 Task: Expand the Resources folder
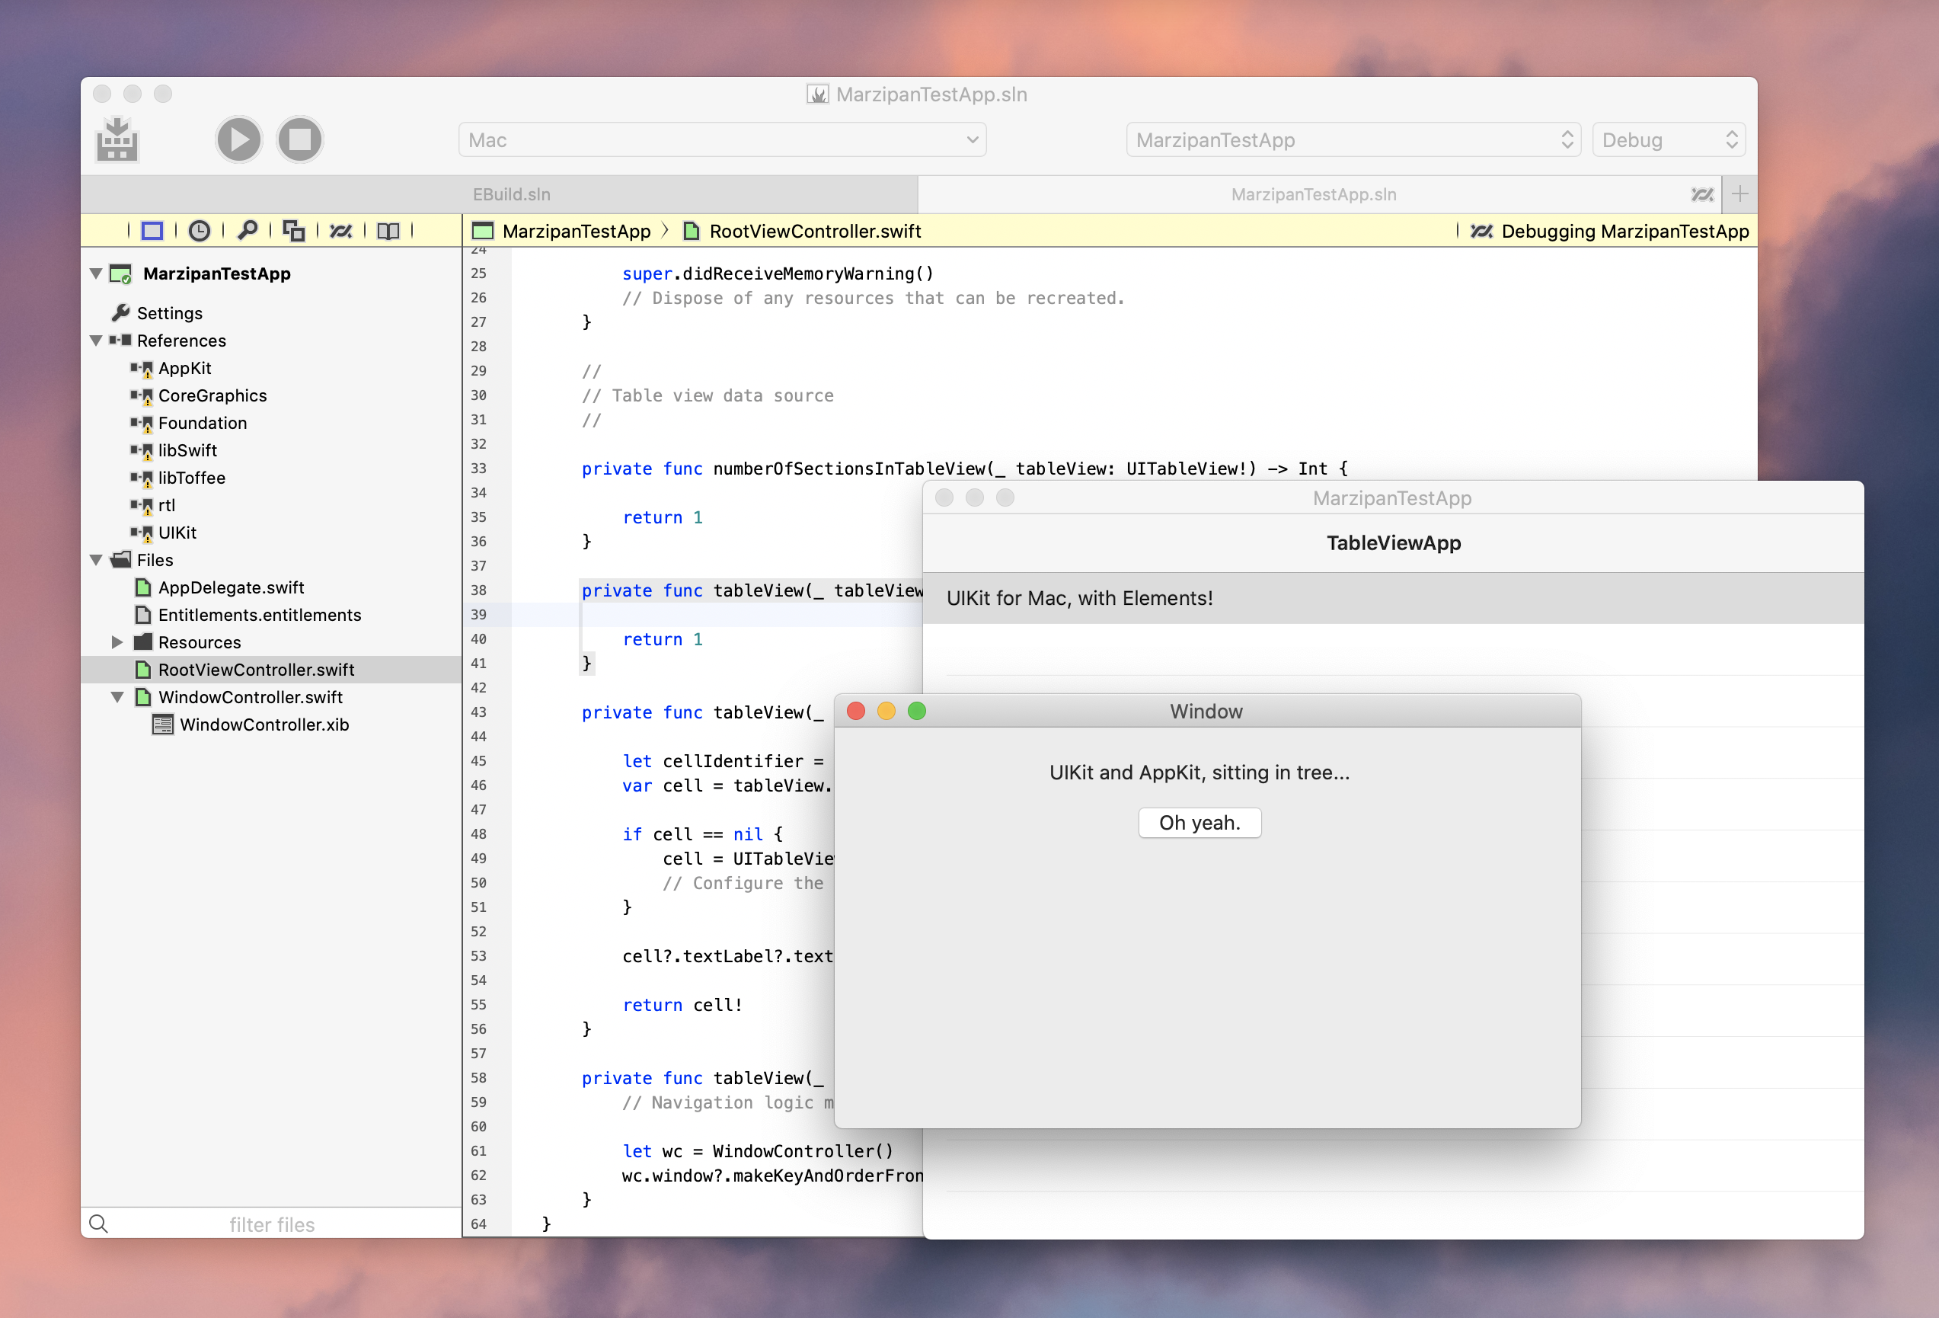pyautogui.click(x=117, y=642)
